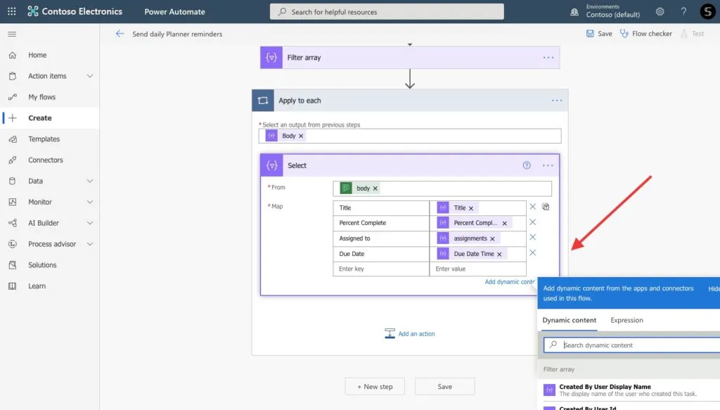The width and height of the screenshot is (720, 410).
Task: Open Templates in sidebar
Action: point(50,139)
